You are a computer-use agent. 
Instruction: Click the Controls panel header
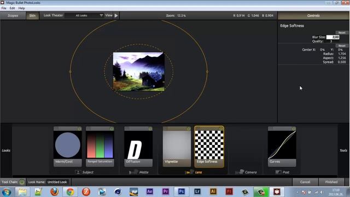tap(313, 15)
